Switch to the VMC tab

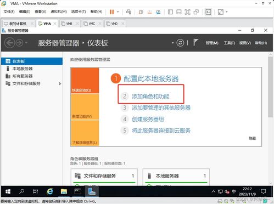point(92,24)
